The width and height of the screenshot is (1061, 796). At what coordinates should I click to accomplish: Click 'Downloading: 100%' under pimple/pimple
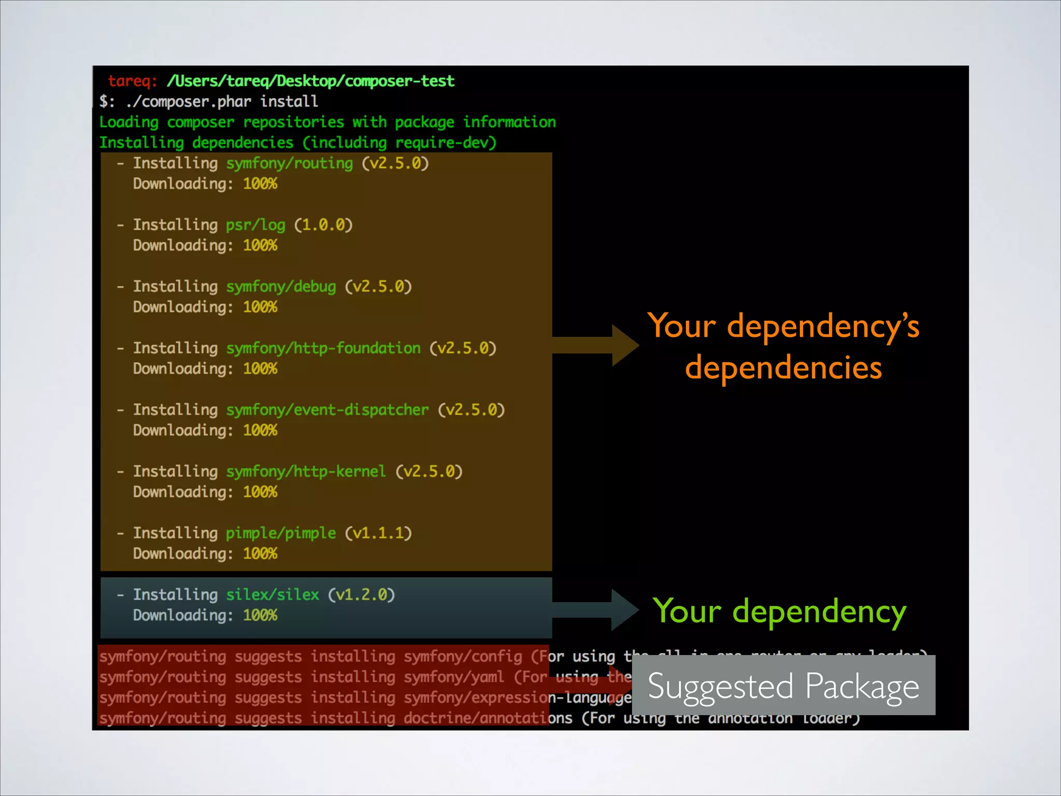pyautogui.click(x=205, y=553)
